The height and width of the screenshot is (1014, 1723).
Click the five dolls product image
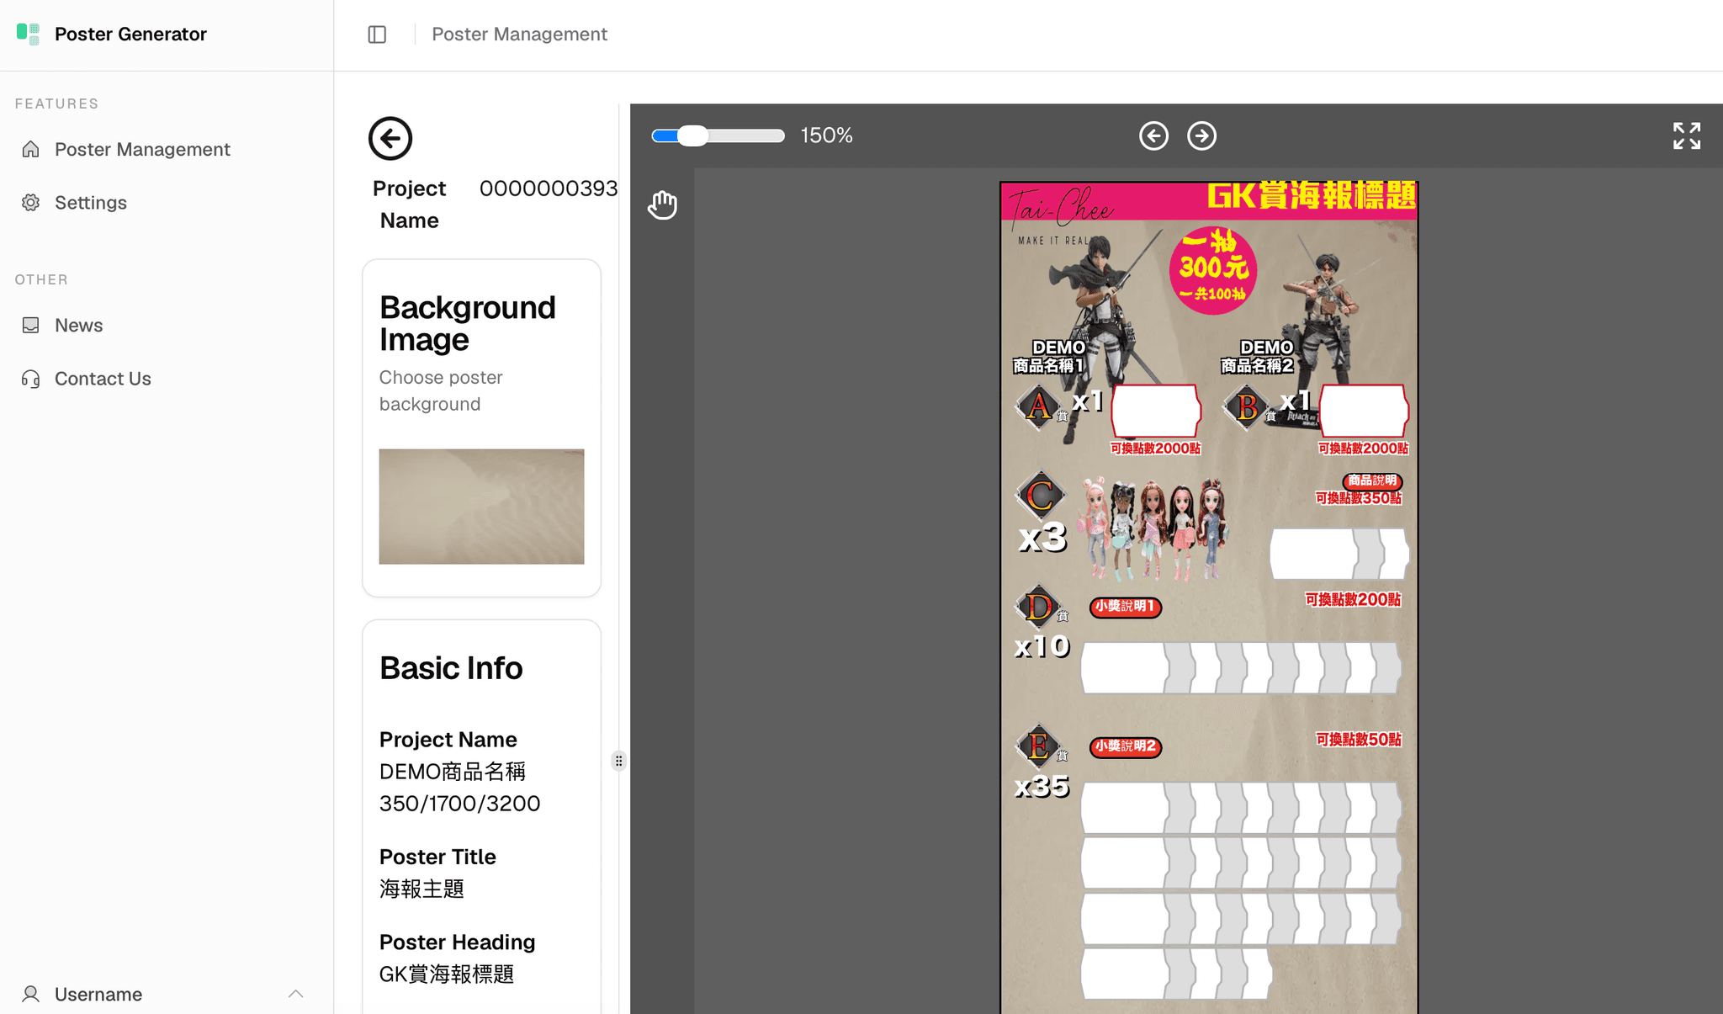click(1154, 529)
